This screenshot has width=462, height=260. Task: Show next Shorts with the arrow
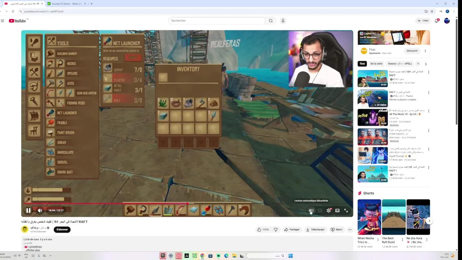pos(429,221)
